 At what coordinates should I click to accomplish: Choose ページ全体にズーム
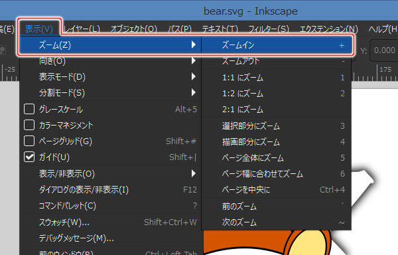tap(277, 158)
